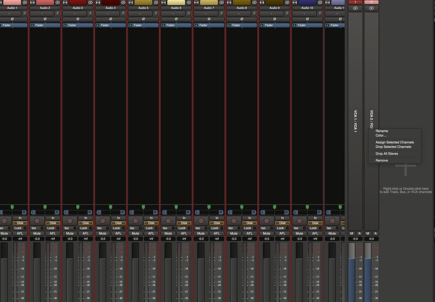Click the stereo panner bar on Audio 3
Viewport: 435px width, 302px height.
(78, 212)
